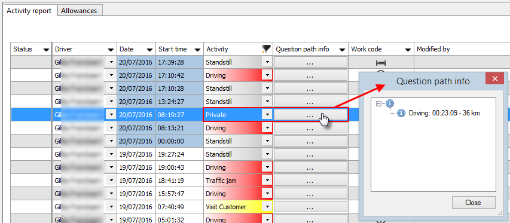The image size is (510, 223).
Task: Open driver dropdown in 13:24:27 row
Action: tap(111, 102)
